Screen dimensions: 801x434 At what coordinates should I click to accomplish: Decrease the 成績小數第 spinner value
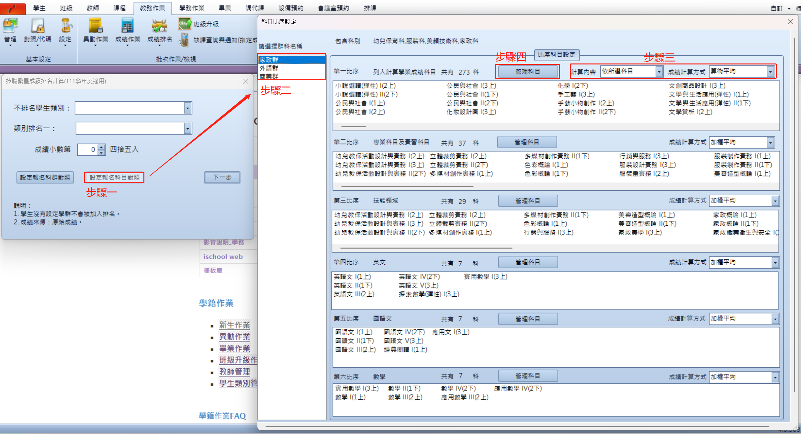click(x=102, y=152)
